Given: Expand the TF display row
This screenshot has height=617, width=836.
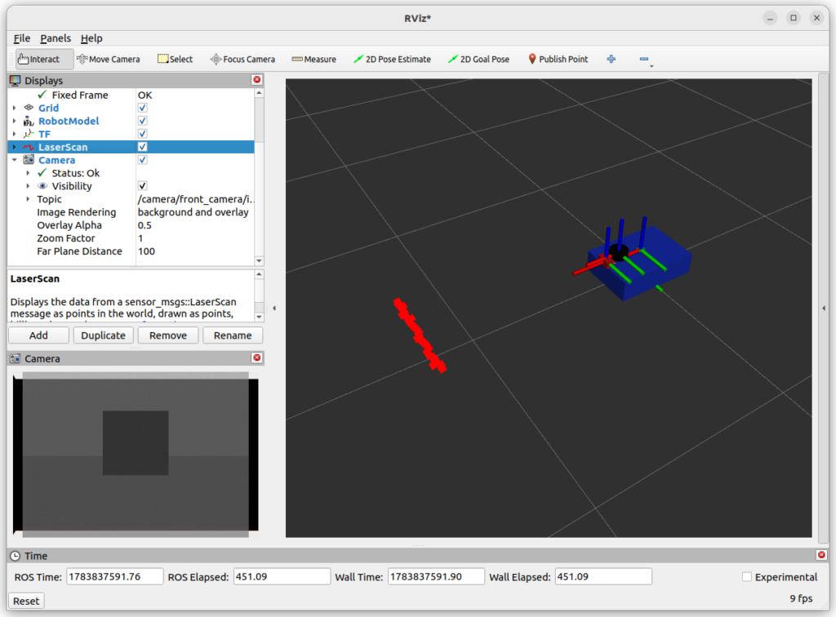Looking at the screenshot, I should point(15,134).
